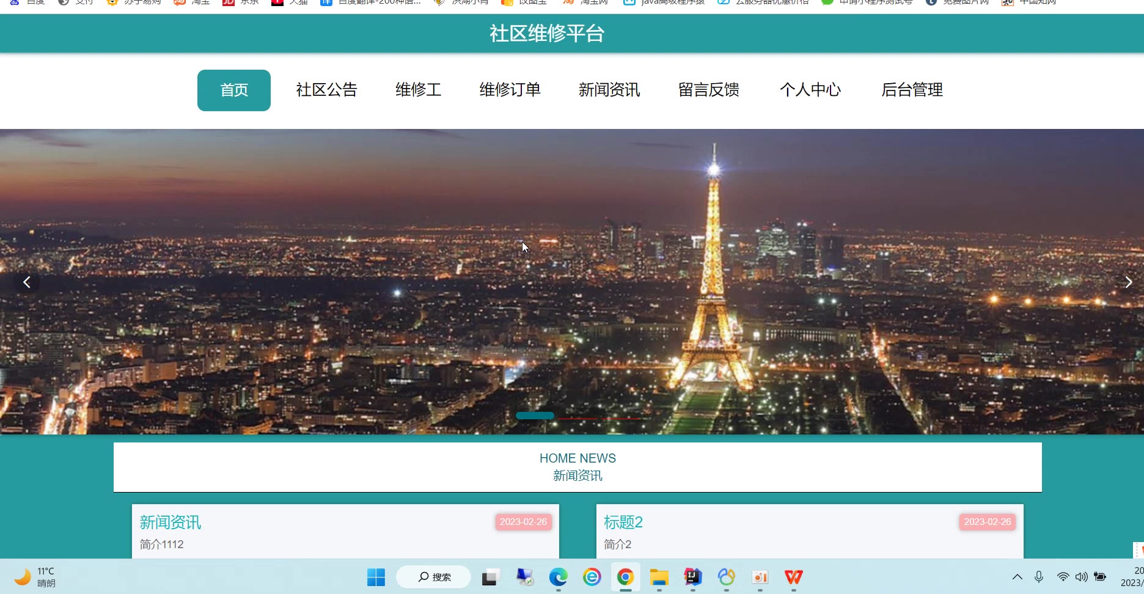Image resolution: width=1144 pixels, height=594 pixels.
Task: Expand the hidden system tray icons chevron
Action: pyautogui.click(x=1018, y=577)
